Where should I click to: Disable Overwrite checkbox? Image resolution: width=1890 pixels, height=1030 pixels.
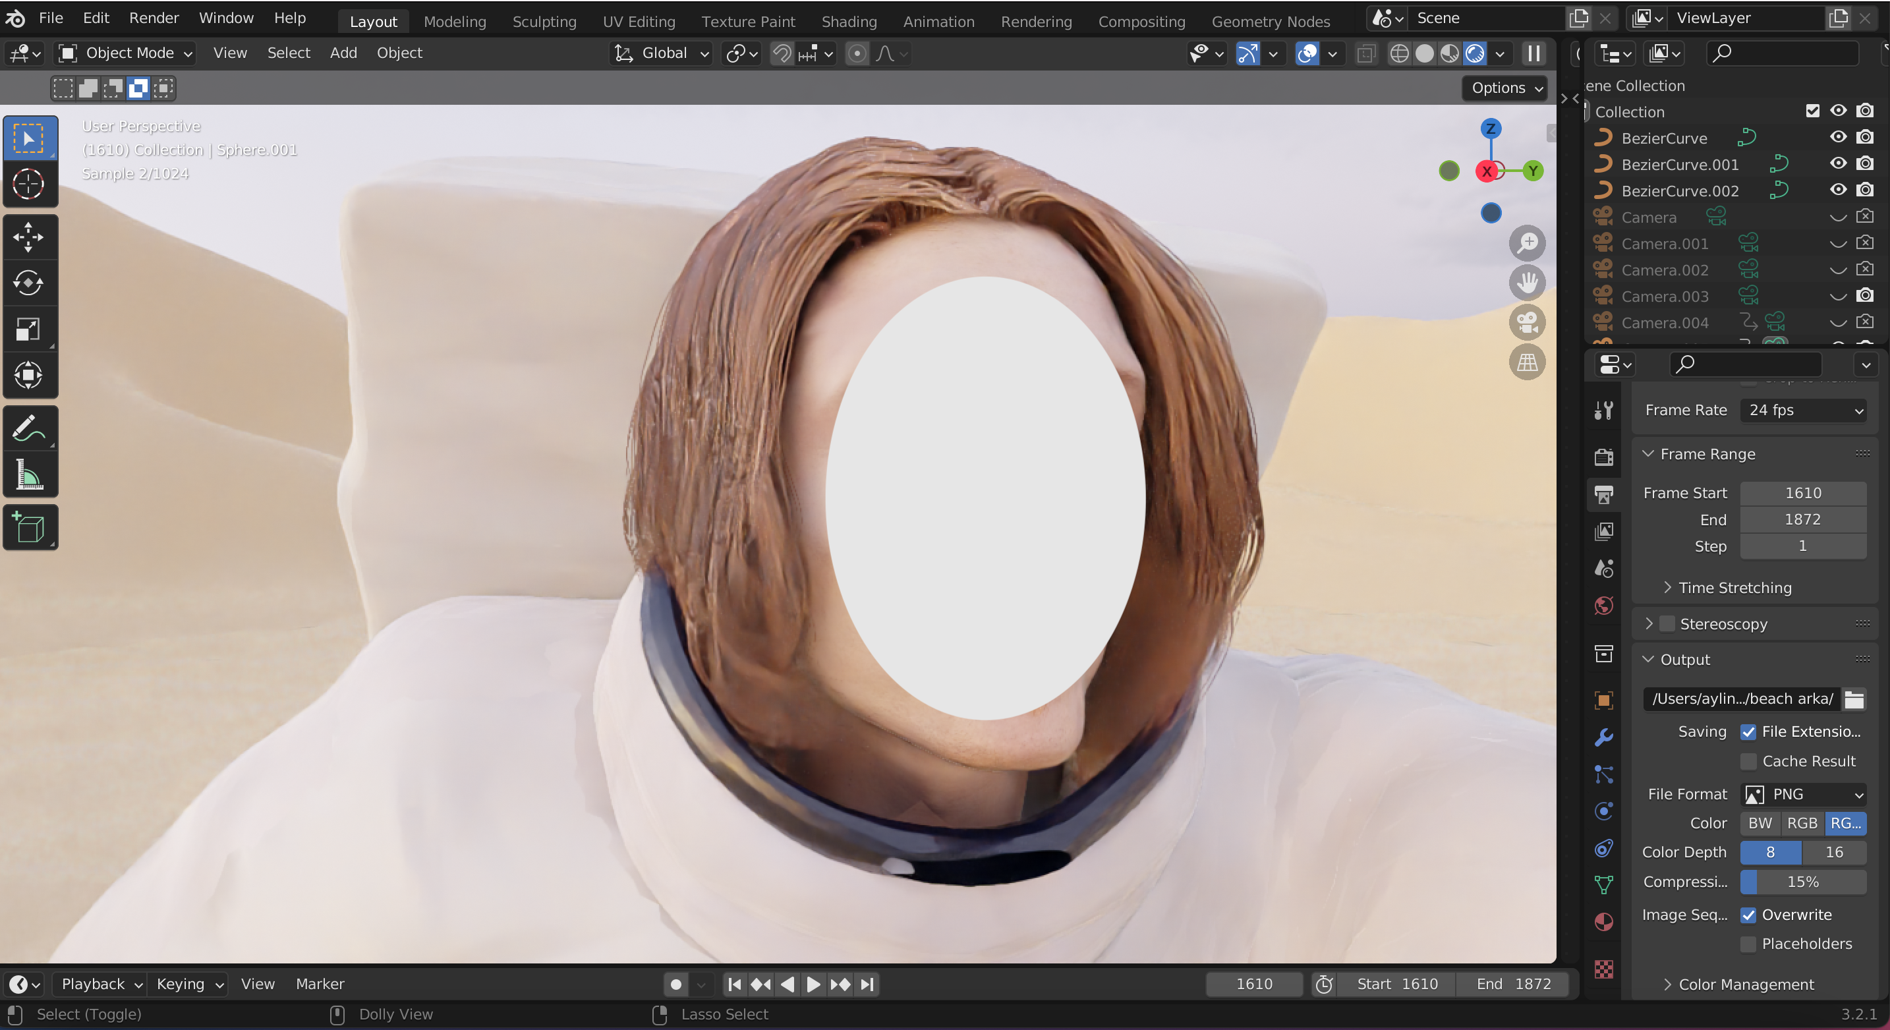pyautogui.click(x=1748, y=915)
